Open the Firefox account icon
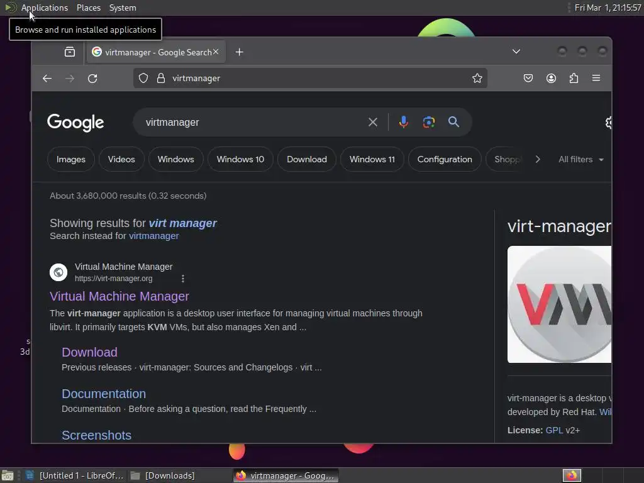 (x=551, y=78)
